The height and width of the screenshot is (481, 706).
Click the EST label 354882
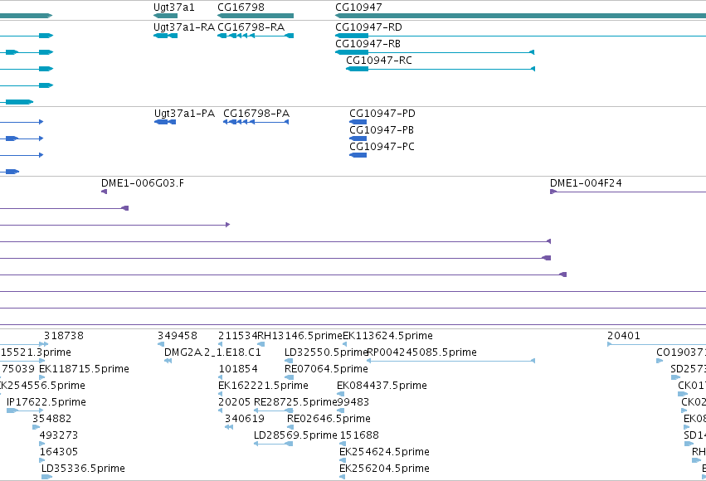pyautogui.click(x=51, y=419)
